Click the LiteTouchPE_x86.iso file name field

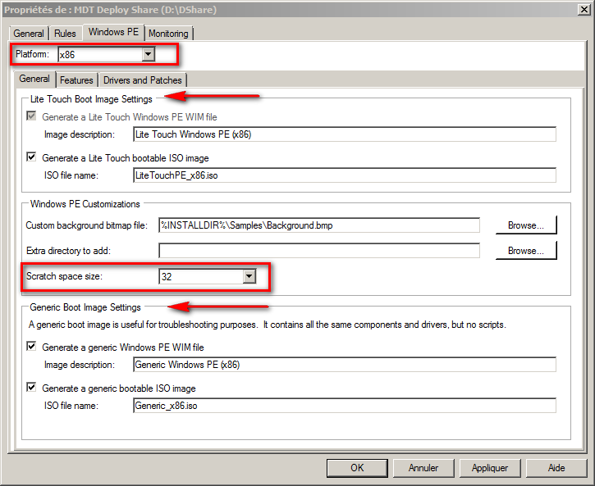pyautogui.click(x=344, y=175)
